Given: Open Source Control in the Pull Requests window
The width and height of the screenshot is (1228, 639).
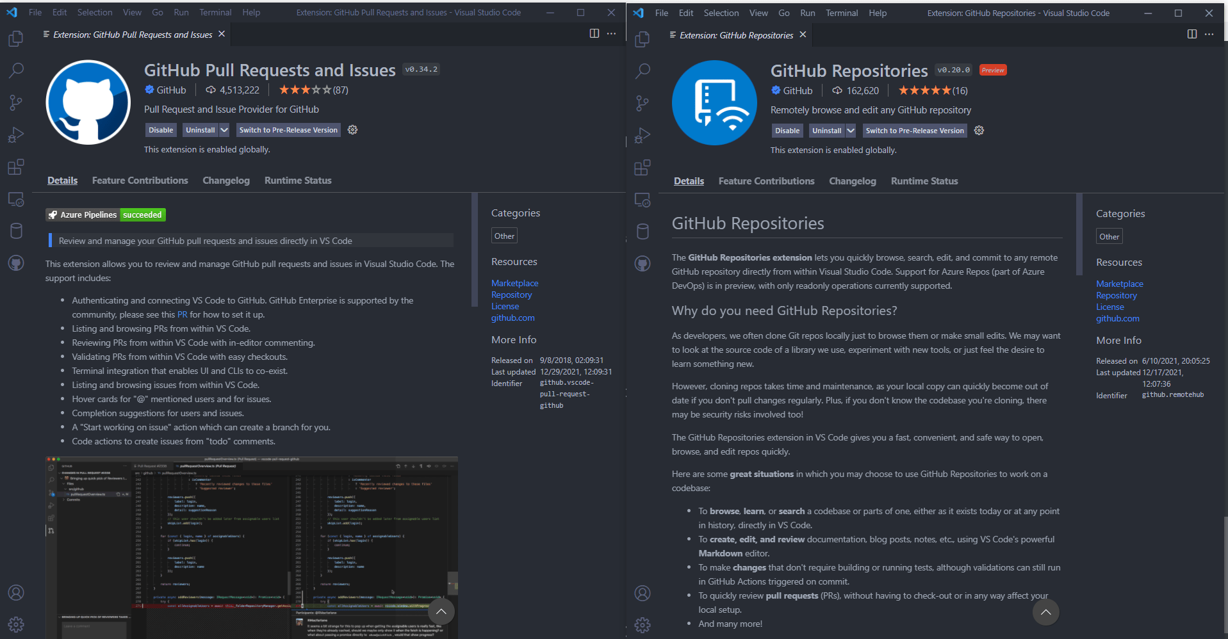Looking at the screenshot, I should (16, 102).
